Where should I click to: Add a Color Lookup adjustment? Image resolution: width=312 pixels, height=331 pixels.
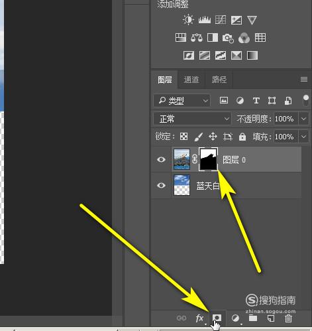click(260, 38)
